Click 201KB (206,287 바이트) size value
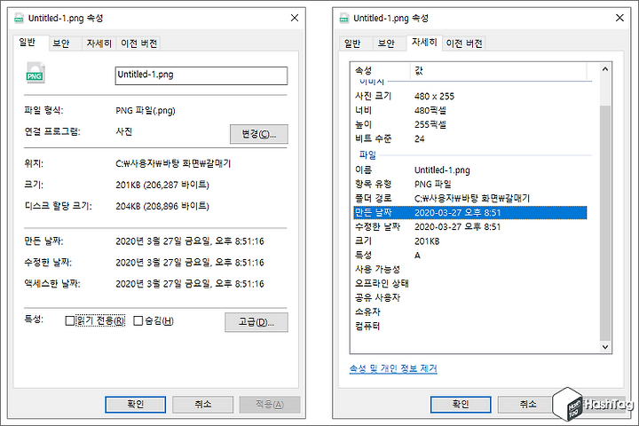Image resolution: width=639 pixels, height=426 pixels. tap(162, 185)
